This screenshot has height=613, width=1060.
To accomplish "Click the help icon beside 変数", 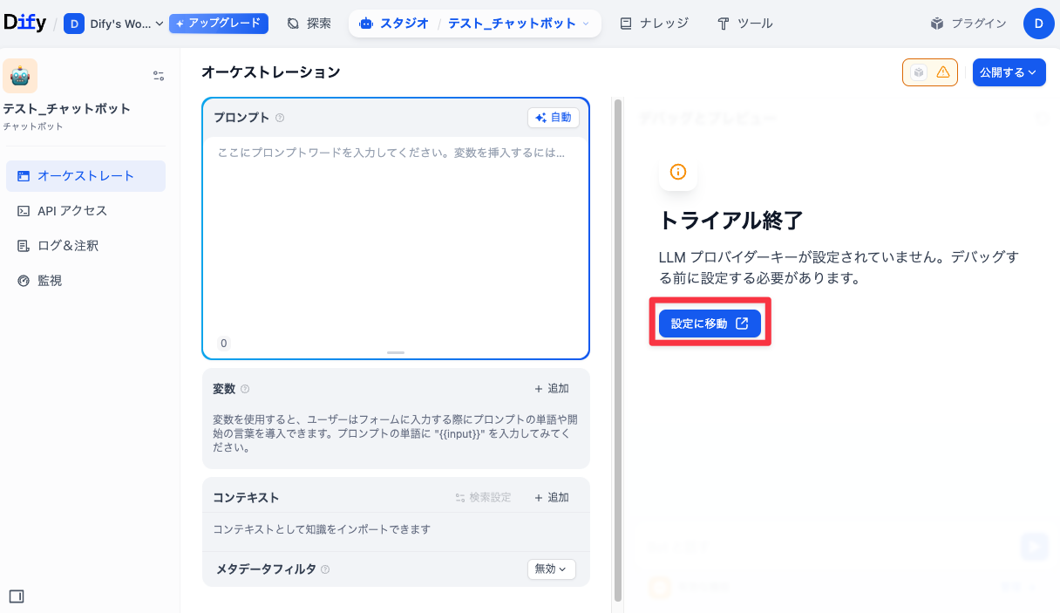I will tap(245, 389).
